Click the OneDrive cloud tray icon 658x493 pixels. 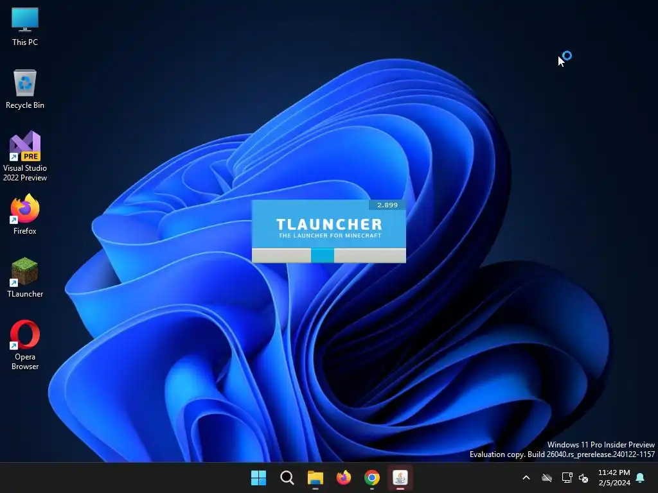point(547,478)
